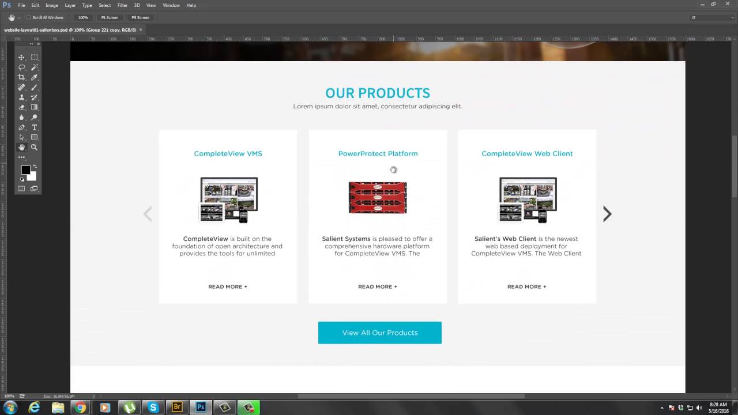Viewport: 738px width, 415px height.
Task: Select the Crop tool
Action: pos(21,77)
